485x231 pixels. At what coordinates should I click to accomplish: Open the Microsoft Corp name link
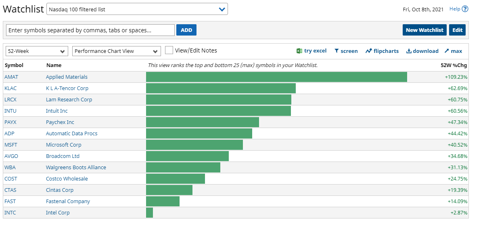click(63, 145)
